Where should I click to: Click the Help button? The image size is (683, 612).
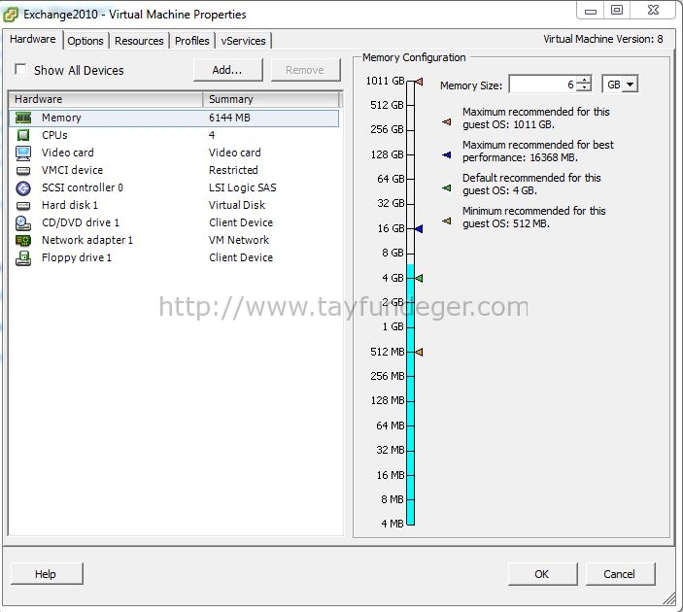tap(46, 574)
